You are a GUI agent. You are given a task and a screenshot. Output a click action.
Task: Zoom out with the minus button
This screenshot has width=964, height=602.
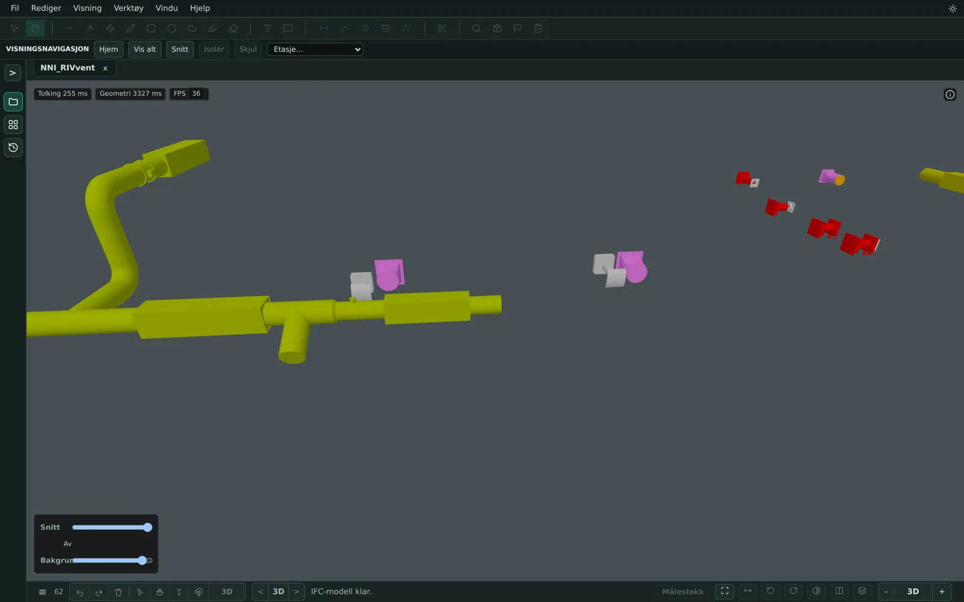[x=886, y=592]
